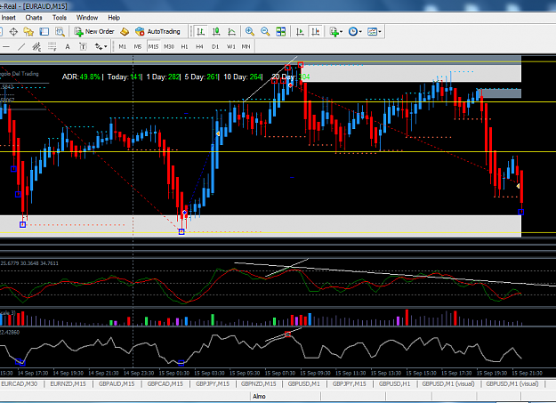
Task: Launch MetaEditor from the yellow book icon
Action: tap(125, 31)
